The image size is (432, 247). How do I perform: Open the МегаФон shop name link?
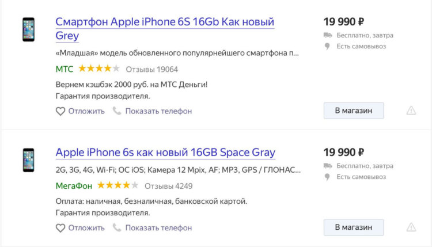point(74,186)
